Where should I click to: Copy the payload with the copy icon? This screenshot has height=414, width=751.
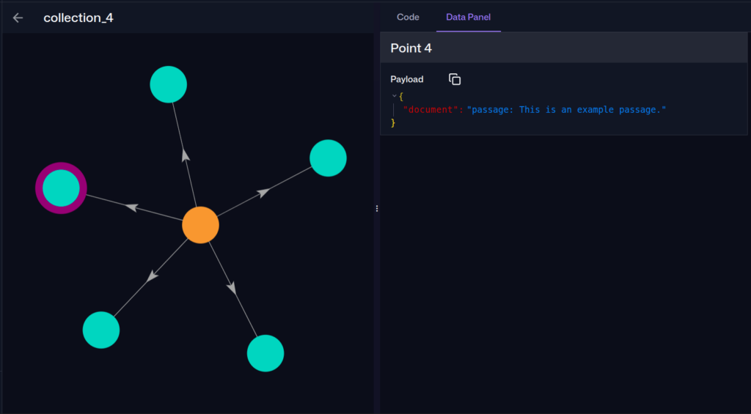455,79
